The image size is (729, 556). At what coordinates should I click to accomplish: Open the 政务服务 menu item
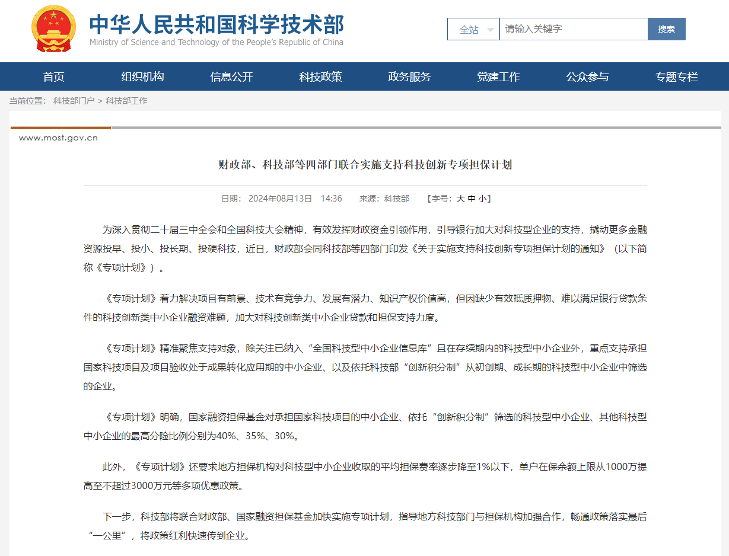tap(409, 76)
